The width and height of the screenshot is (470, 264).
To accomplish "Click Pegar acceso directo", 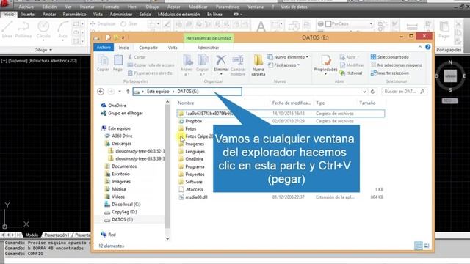I will [150, 73].
